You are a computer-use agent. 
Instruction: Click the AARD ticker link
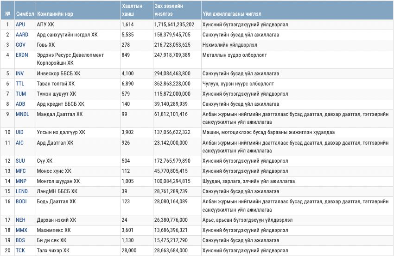point(22,35)
